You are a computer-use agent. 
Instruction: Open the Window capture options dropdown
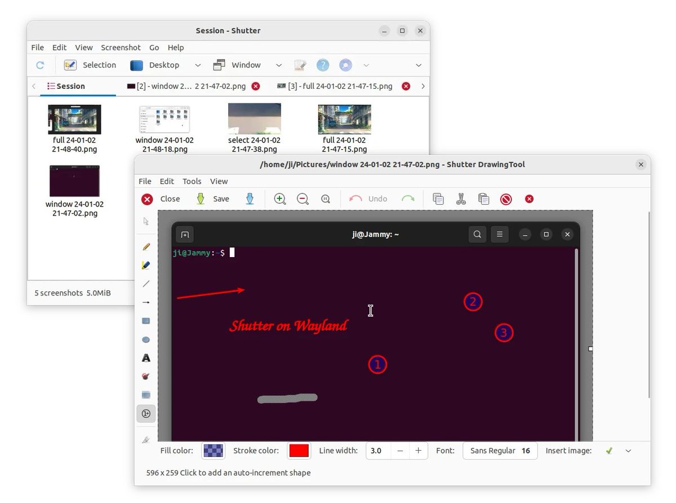(279, 65)
